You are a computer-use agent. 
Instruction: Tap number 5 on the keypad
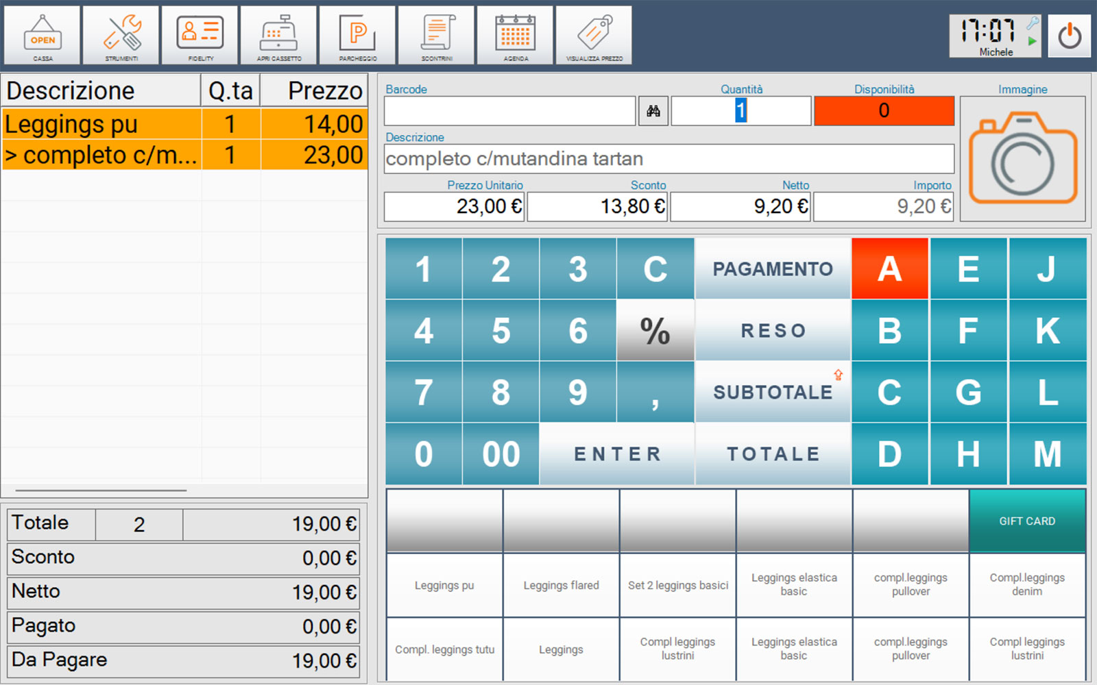pos(501,330)
